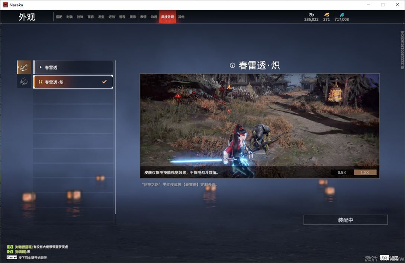Switch to the 挂饰 tab
This screenshot has height=263, width=405.
(80, 17)
